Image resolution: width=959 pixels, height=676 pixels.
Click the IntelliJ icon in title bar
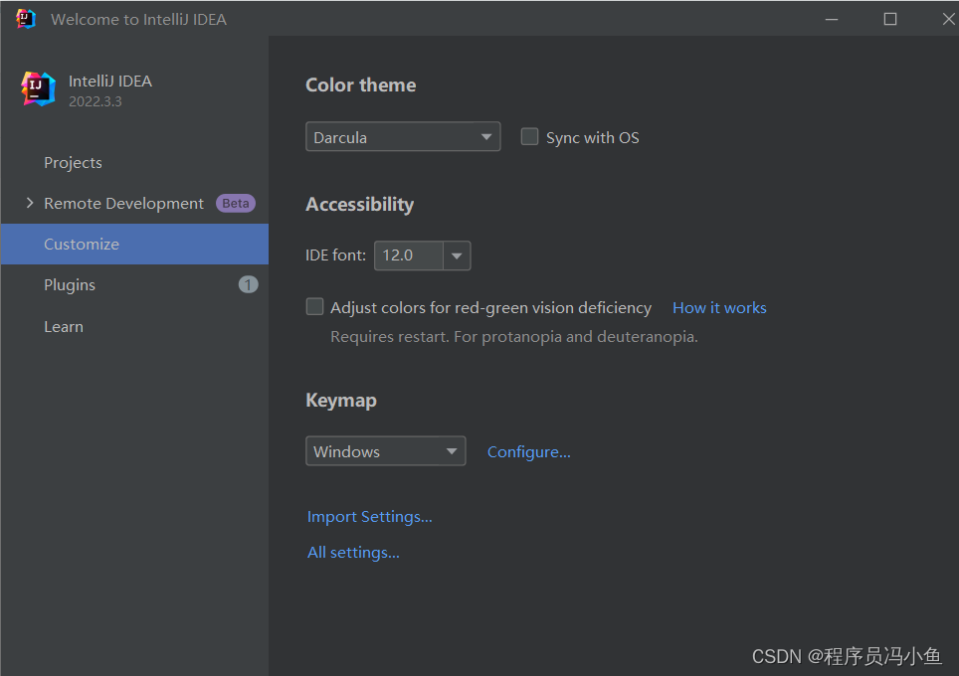pos(26,19)
